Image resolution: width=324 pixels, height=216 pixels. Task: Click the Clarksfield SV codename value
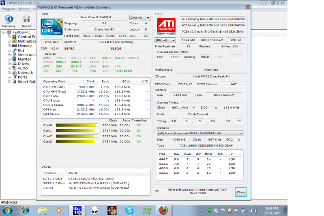[104, 30]
